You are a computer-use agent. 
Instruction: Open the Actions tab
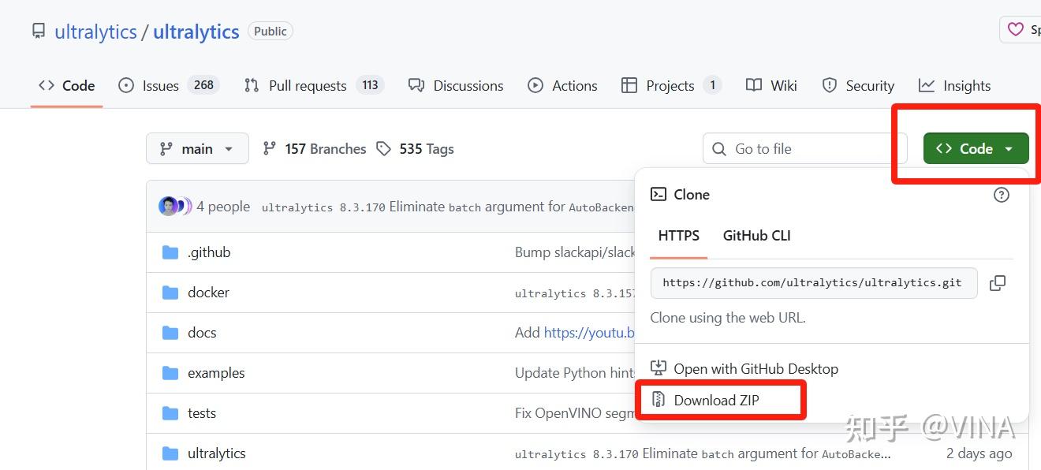click(x=573, y=86)
